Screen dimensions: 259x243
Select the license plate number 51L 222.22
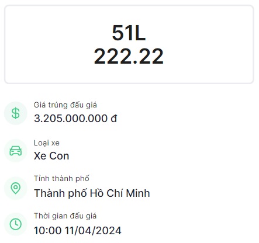point(129,44)
